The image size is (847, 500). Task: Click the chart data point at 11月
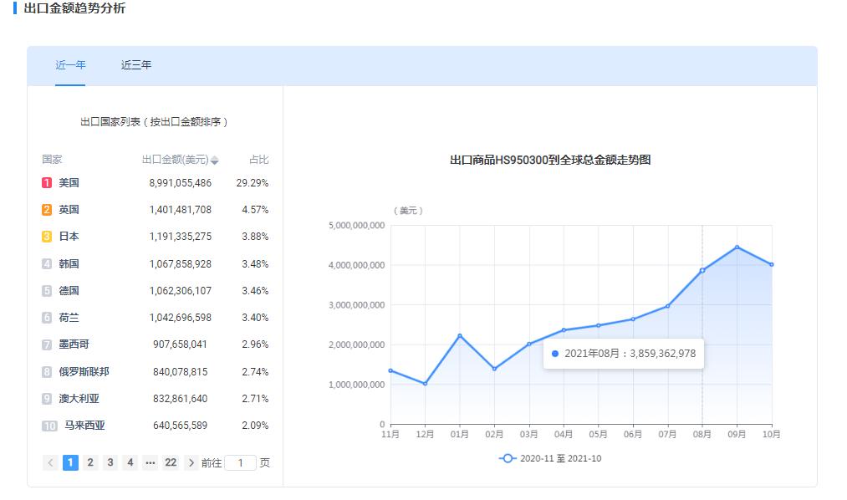390,370
